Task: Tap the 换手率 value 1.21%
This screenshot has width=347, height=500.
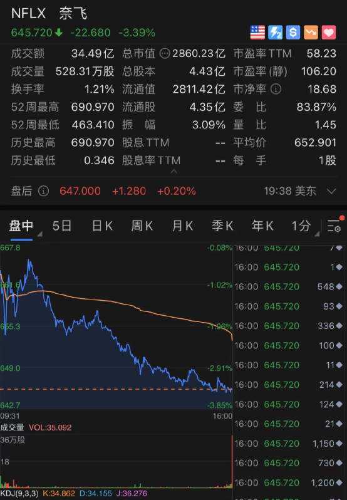Action: 100,89
